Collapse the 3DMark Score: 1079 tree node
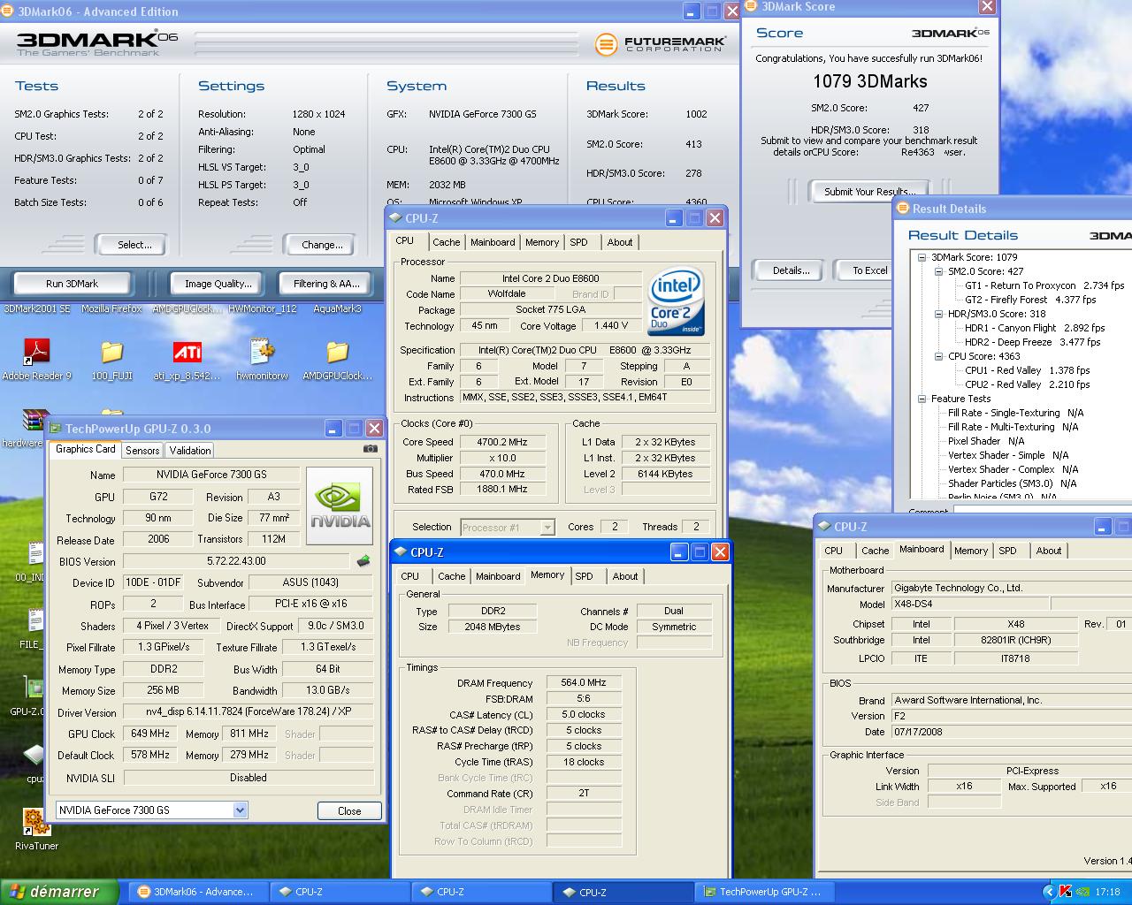 click(x=922, y=257)
